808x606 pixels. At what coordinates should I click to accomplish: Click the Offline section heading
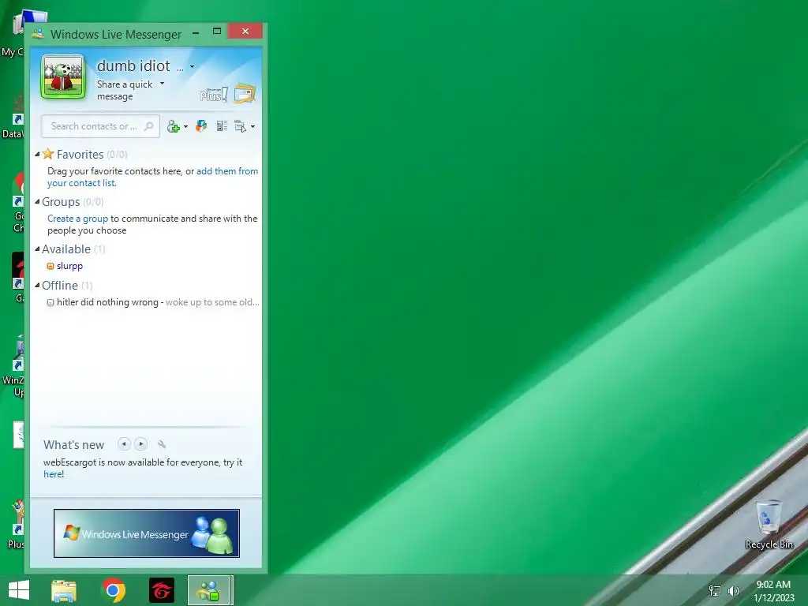click(x=60, y=285)
